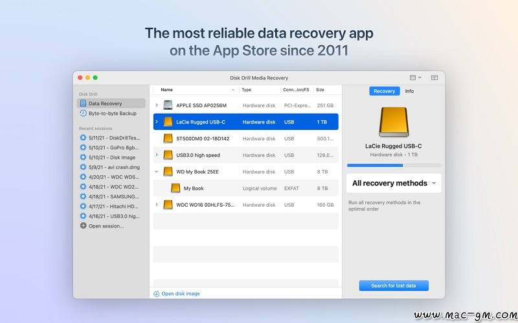Open the All recovery methods dropdown
The height and width of the screenshot is (323, 518).
tap(394, 183)
